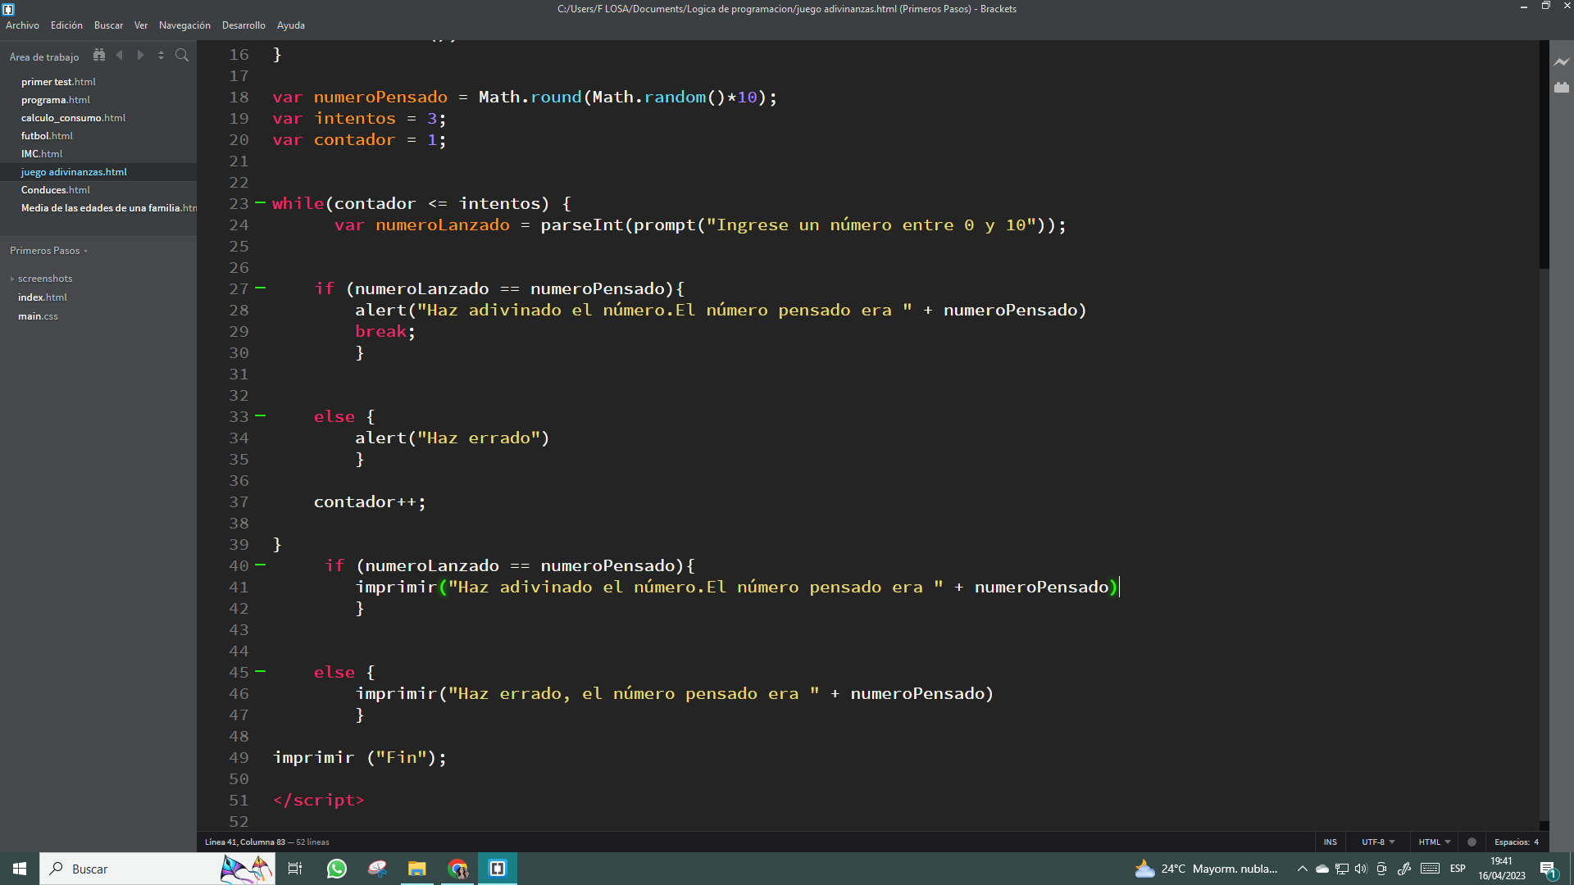
Task: Open the Edición menu
Action: tap(66, 25)
